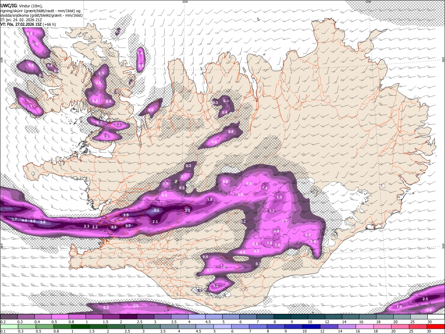
Task: Click the "rigning/skúrir (grænt/blátt/rautt - mm/1klst) og" line
Action: (x=40, y=11)
